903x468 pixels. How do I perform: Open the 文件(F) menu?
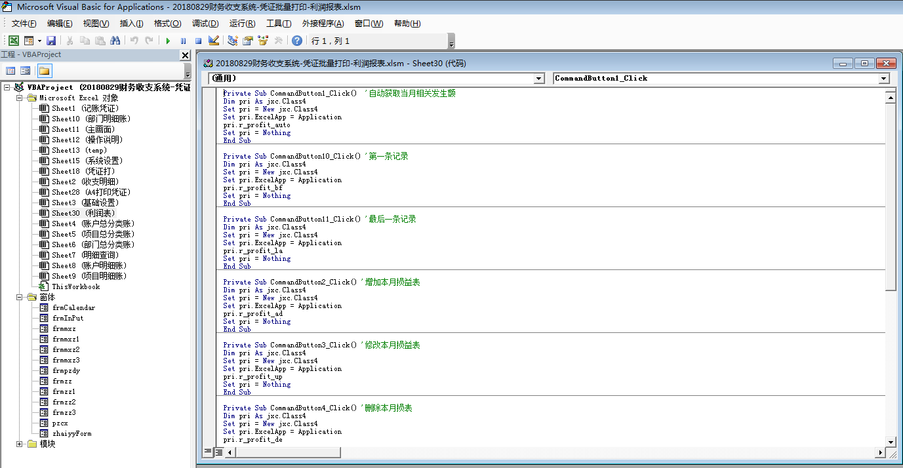click(24, 24)
